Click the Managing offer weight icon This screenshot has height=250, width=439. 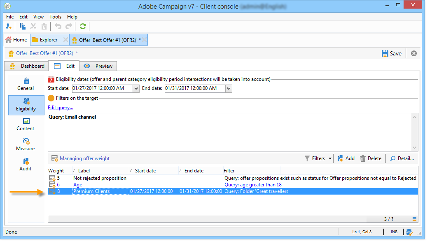pyautogui.click(x=55, y=158)
